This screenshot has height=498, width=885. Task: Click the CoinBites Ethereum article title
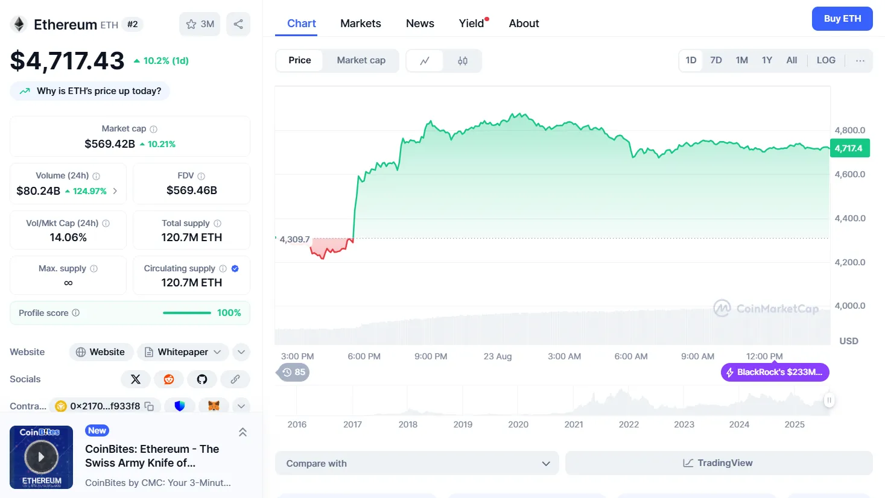coord(152,456)
